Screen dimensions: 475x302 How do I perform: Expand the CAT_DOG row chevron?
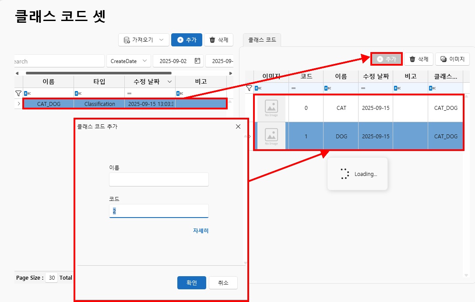point(18,104)
